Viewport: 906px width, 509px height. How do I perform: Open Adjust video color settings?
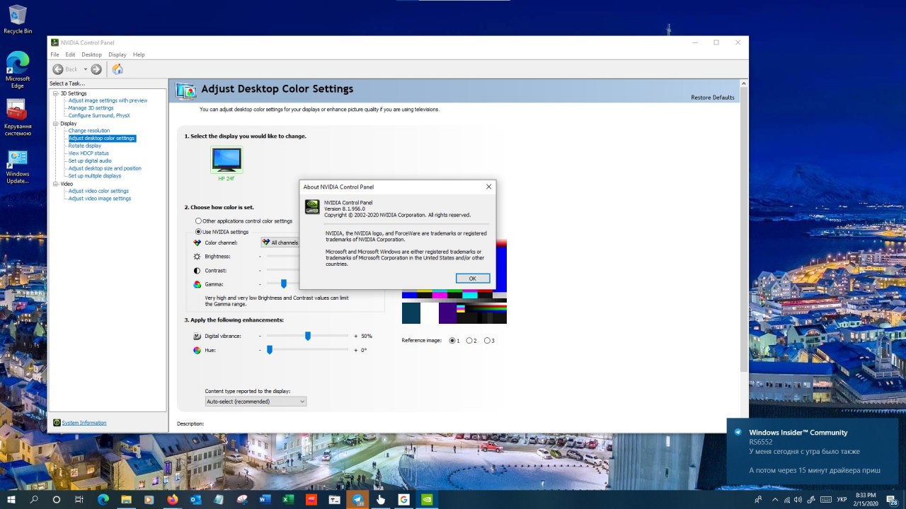coord(98,191)
